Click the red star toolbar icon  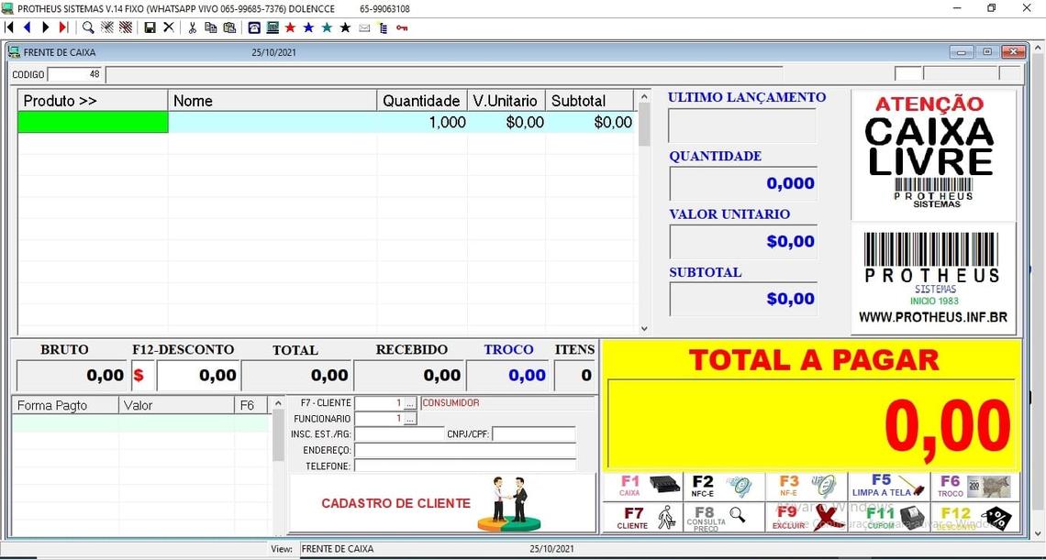[290, 27]
